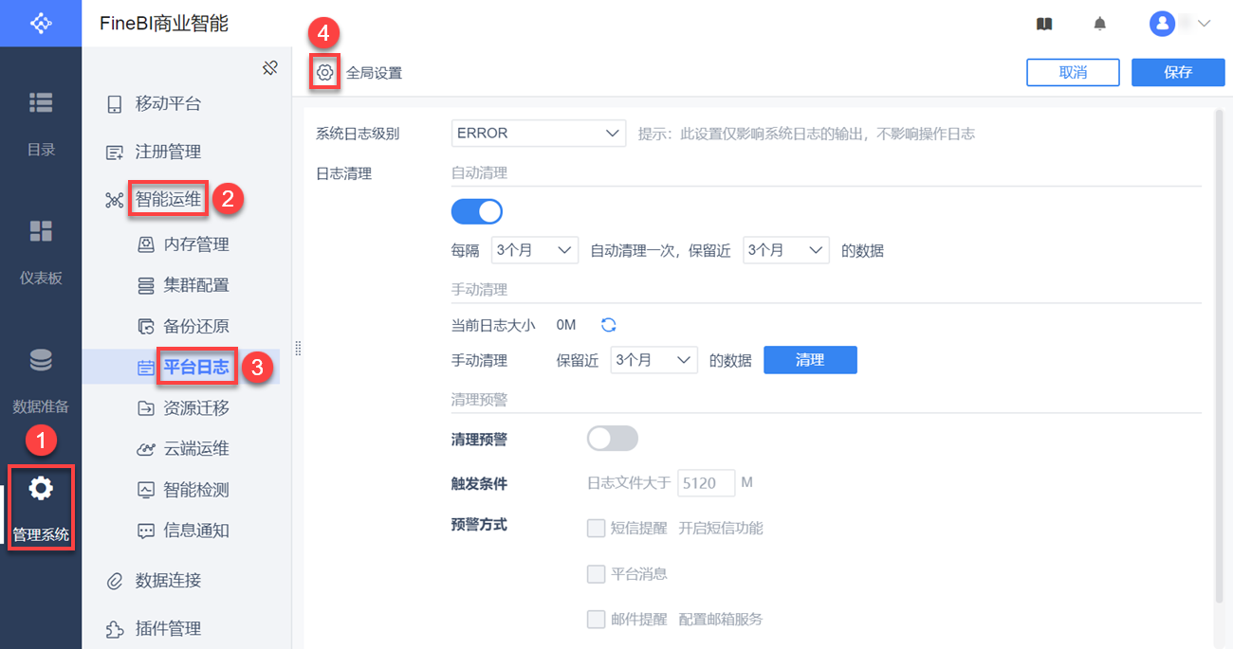Click the notification bell icon
1233x649 pixels.
[x=1099, y=24]
